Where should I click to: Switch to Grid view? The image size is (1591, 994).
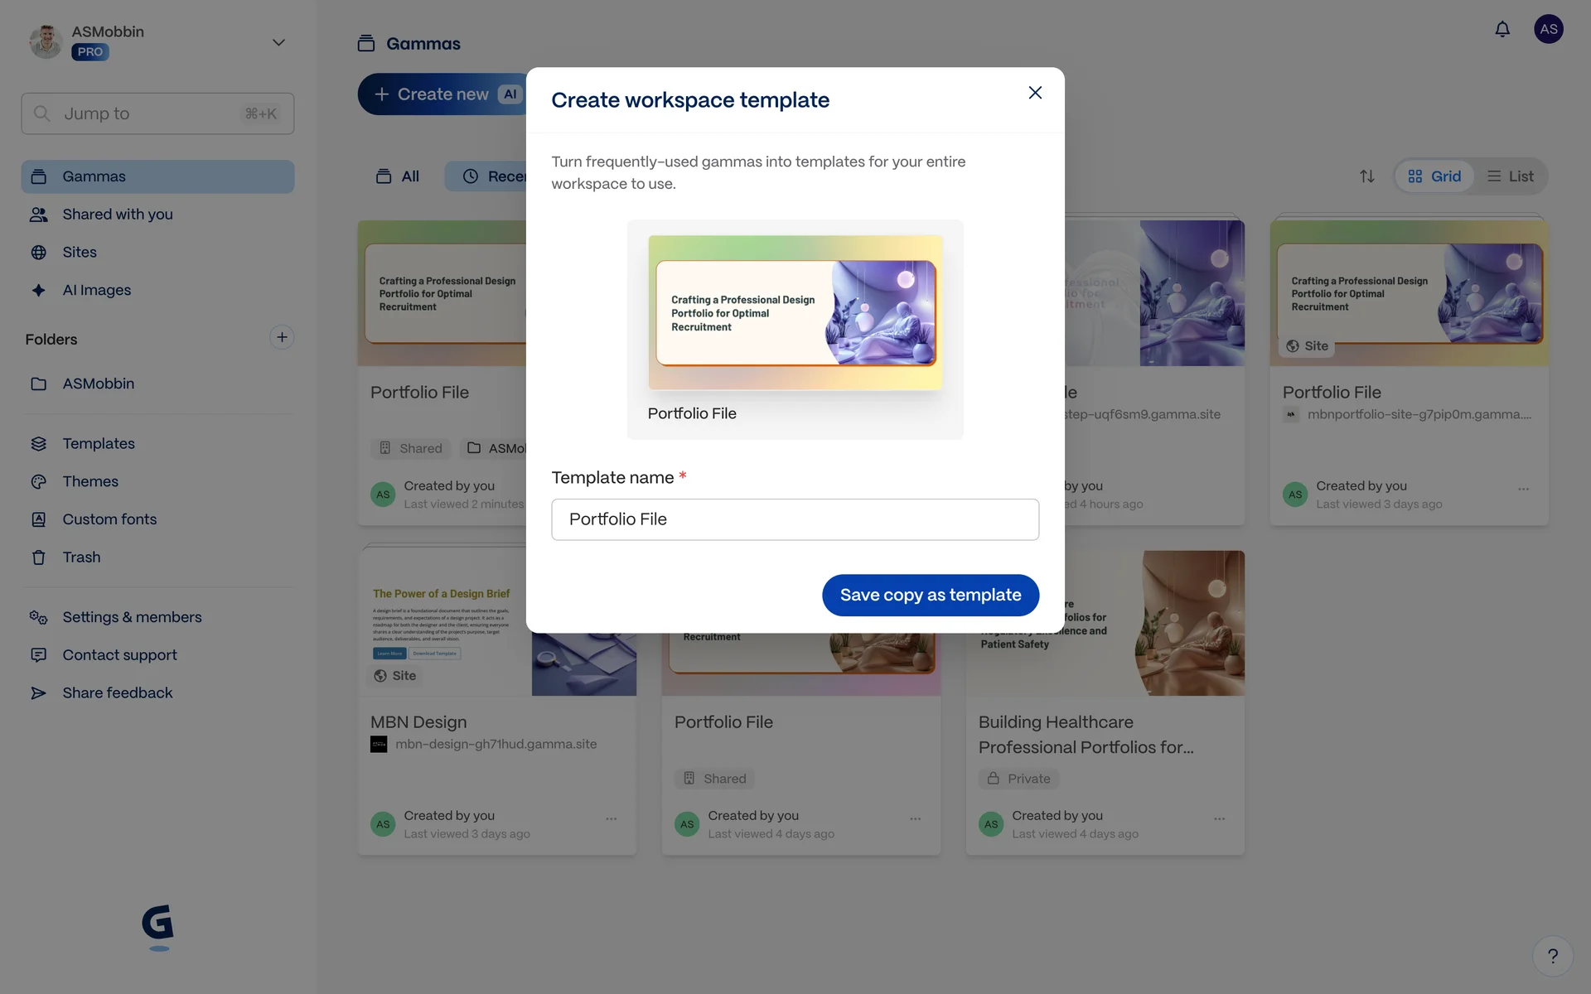point(1434,176)
